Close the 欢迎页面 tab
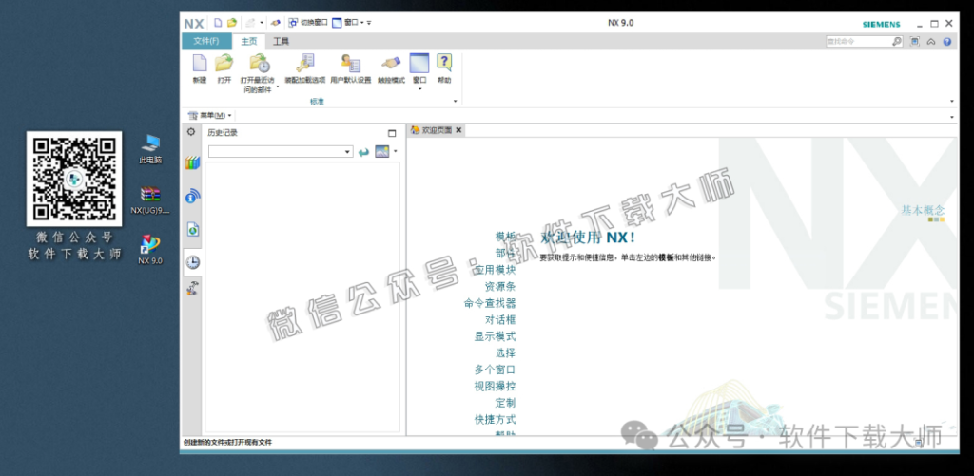Screen dimensions: 974x476 pos(458,130)
